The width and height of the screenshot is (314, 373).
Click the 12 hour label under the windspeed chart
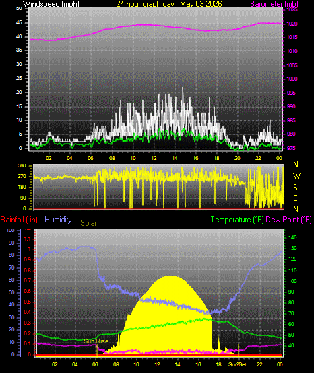(x=154, y=158)
